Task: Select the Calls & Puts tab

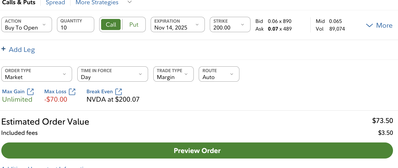Action: (18, 3)
